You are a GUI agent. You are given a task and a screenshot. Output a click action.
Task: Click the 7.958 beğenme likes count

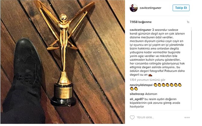point(140,22)
